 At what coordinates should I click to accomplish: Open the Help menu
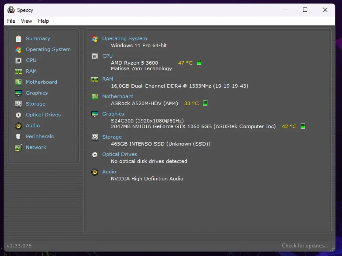43,21
